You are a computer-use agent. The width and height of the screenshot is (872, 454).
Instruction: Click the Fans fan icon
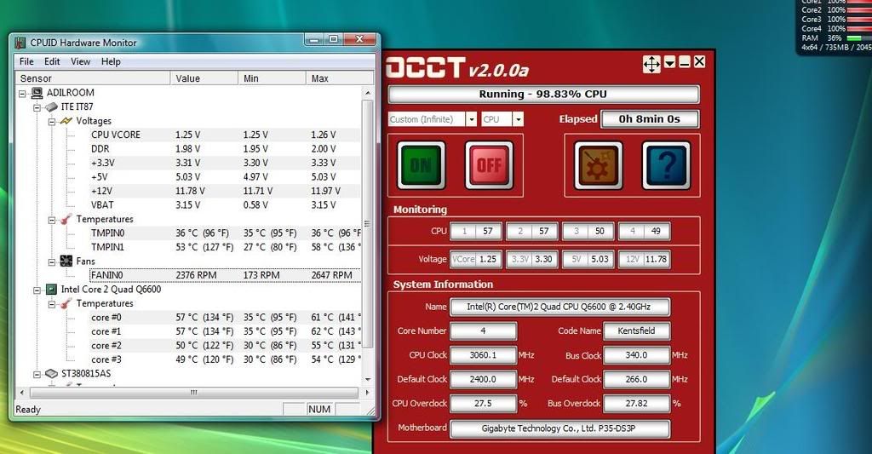(x=66, y=261)
